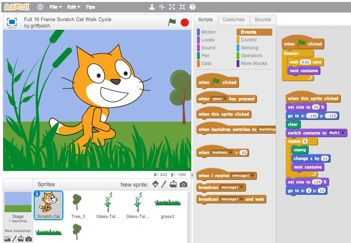Stop the project with the red stop sign
Screen dimensions: 351x243
[185, 22]
